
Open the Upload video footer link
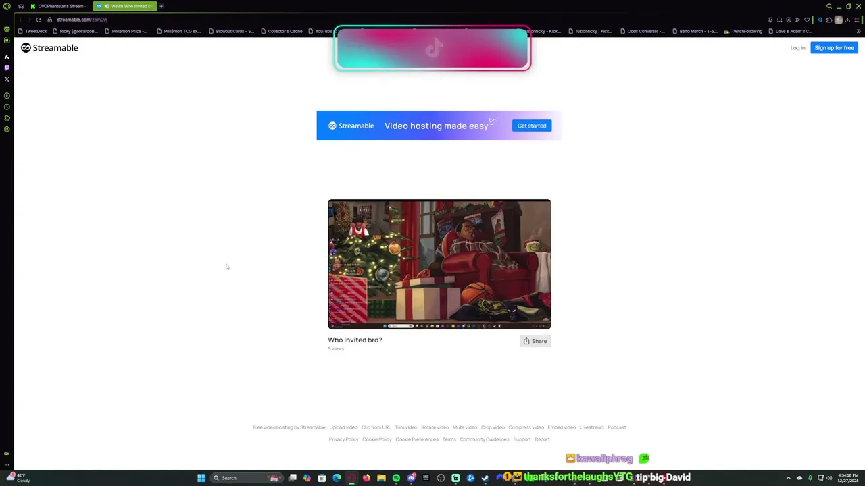coord(343,427)
